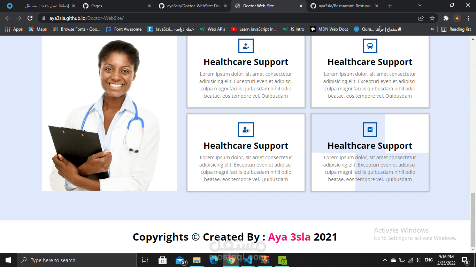This screenshot has width=476, height=267.
Task: Open WinRAR from the taskbar
Action: pyautogui.click(x=265, y=260)
